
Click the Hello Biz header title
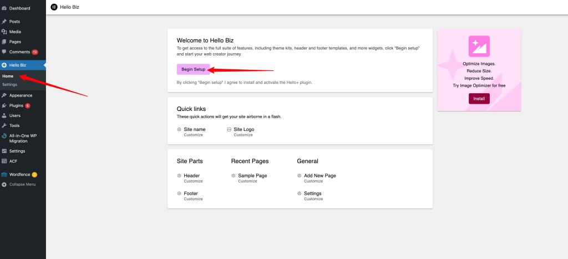[69, 7]
